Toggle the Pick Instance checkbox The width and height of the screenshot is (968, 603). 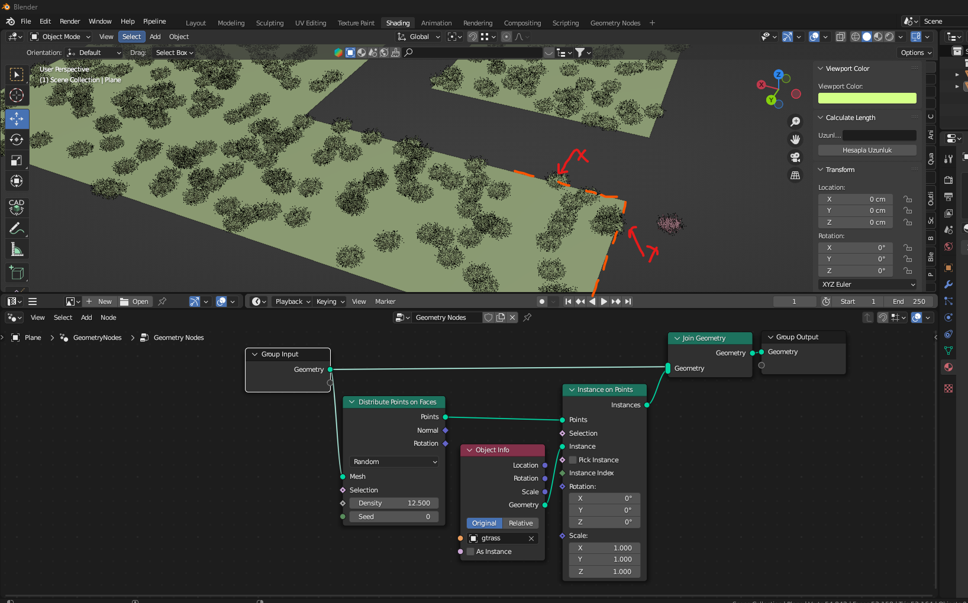[x=573, y=460]
